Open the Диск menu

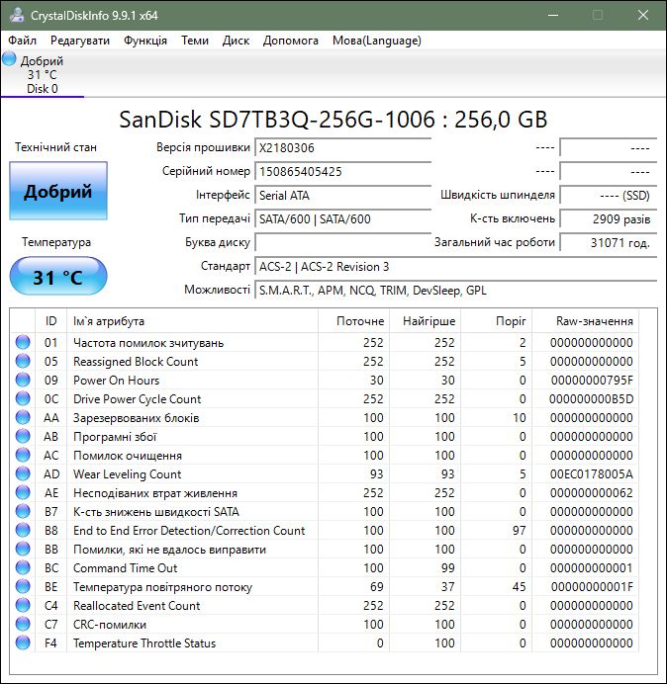tap(236, 41)
